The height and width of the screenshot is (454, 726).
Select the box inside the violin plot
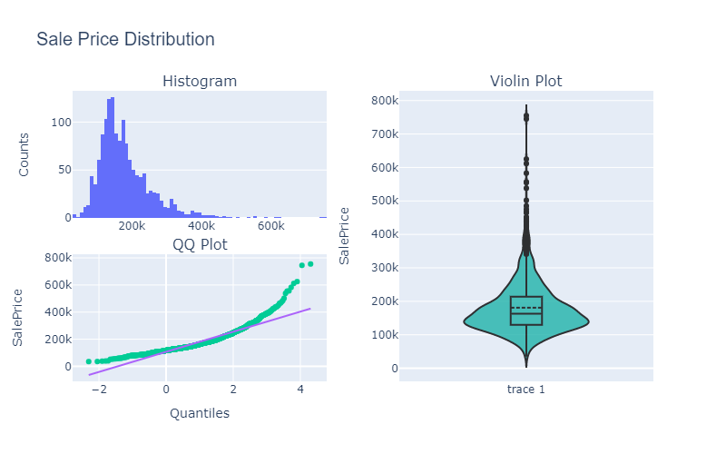pos(526,311)
